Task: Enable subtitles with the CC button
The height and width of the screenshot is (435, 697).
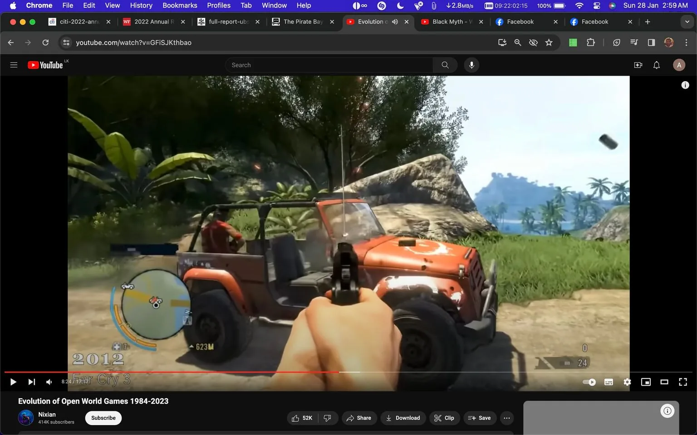Action: coord(609,382)
